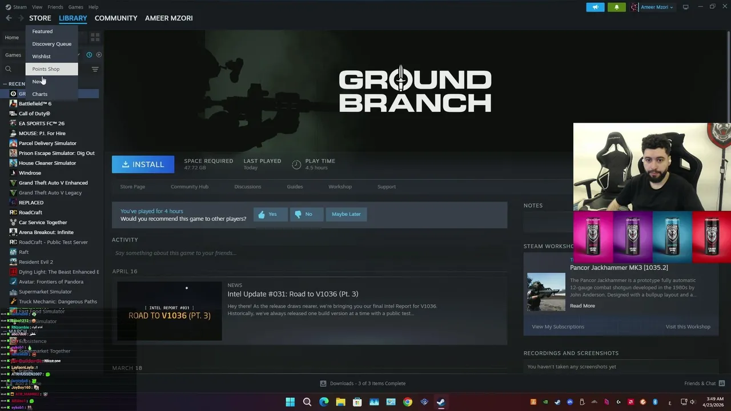This screenshot has width=731, height=411.
Task: Open Pancor Jackhammer workshop thumbnail
Action: pyautogui.click(x=546, y=292)
